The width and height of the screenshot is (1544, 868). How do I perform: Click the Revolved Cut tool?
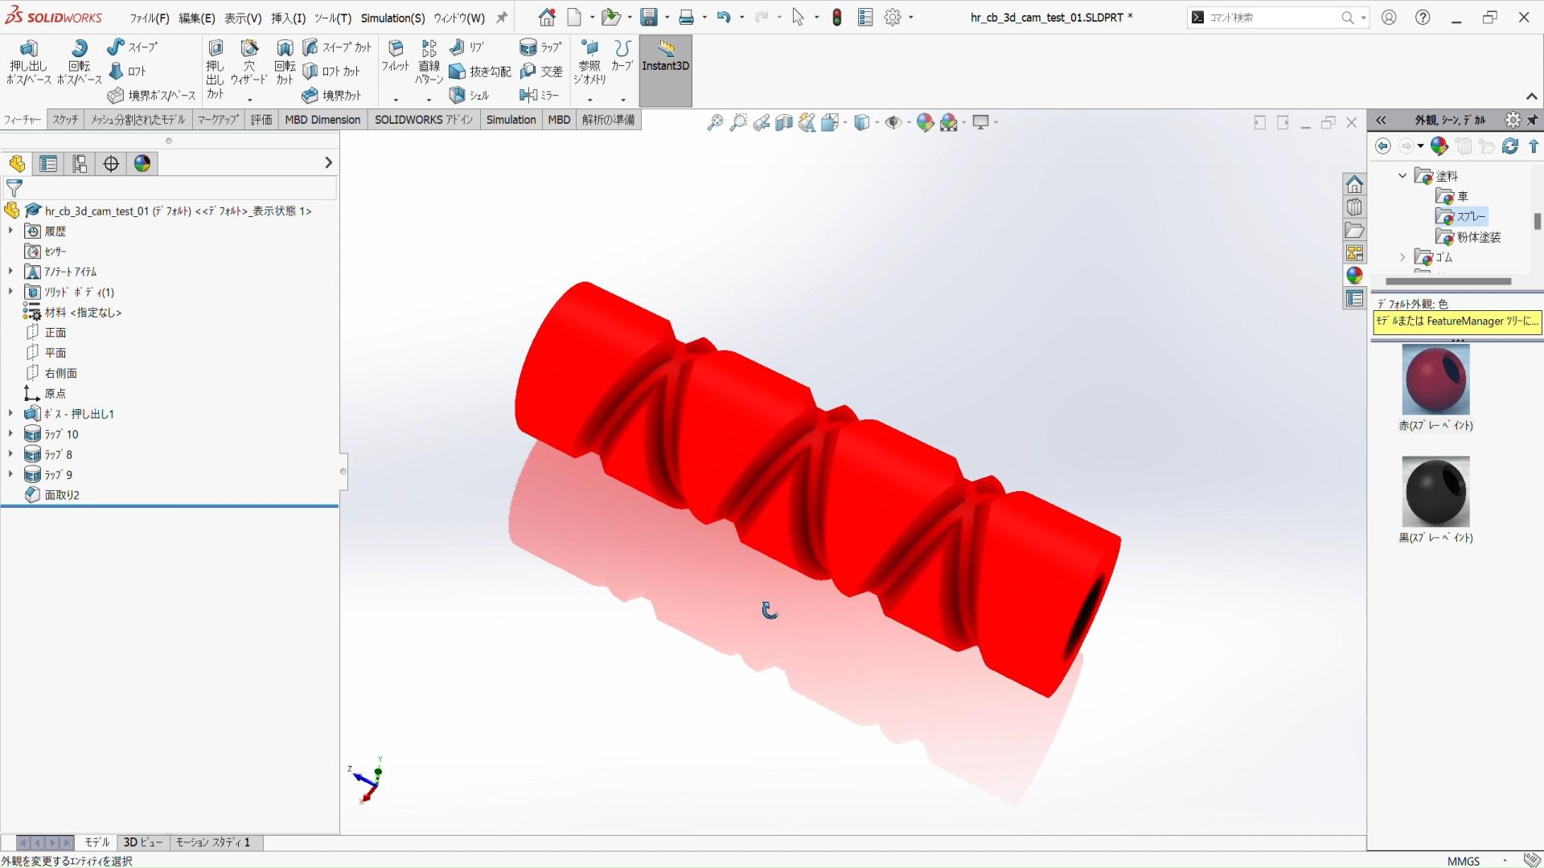[285, 63]
